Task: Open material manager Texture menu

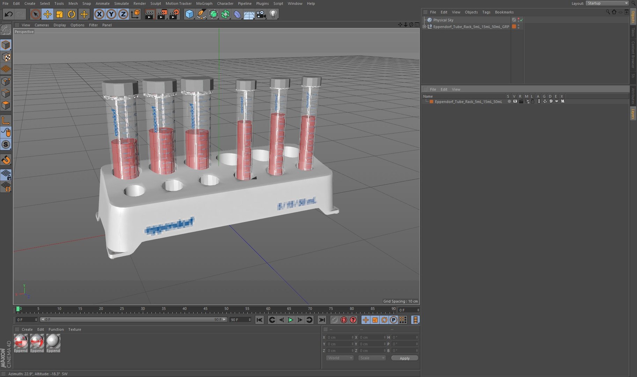Action: pyautogui.click(x=74, y=330)
